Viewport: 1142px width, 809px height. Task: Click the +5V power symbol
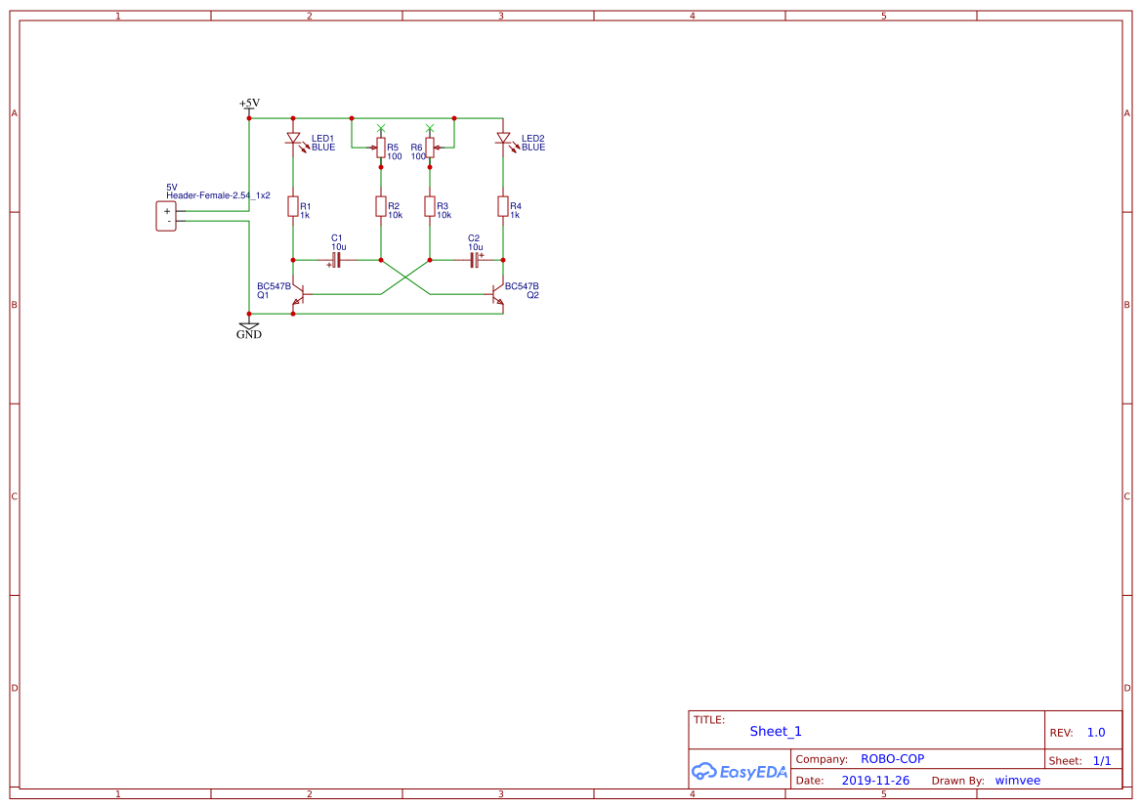pos(249,105)
